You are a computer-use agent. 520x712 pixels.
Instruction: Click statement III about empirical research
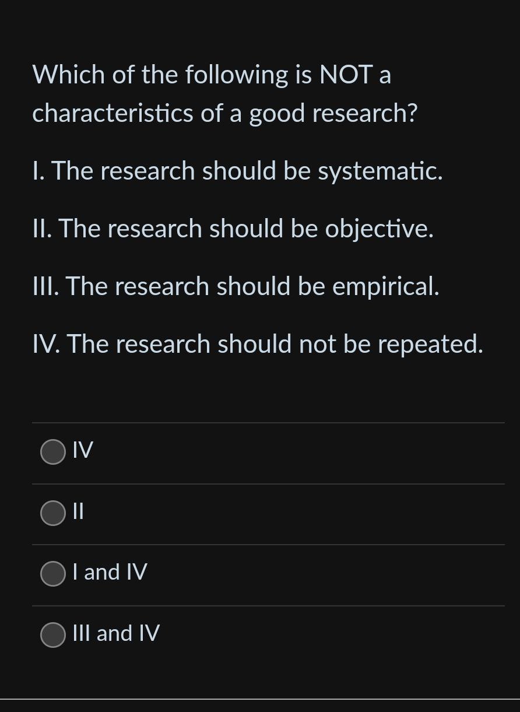[x=236, y=286]
